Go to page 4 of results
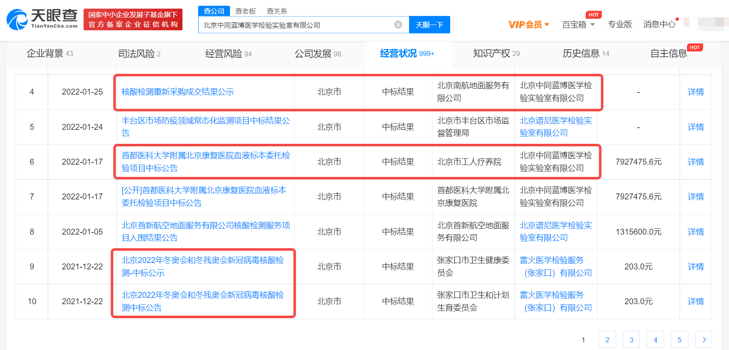This screenshot has height=350, width=729. (656, 340)
